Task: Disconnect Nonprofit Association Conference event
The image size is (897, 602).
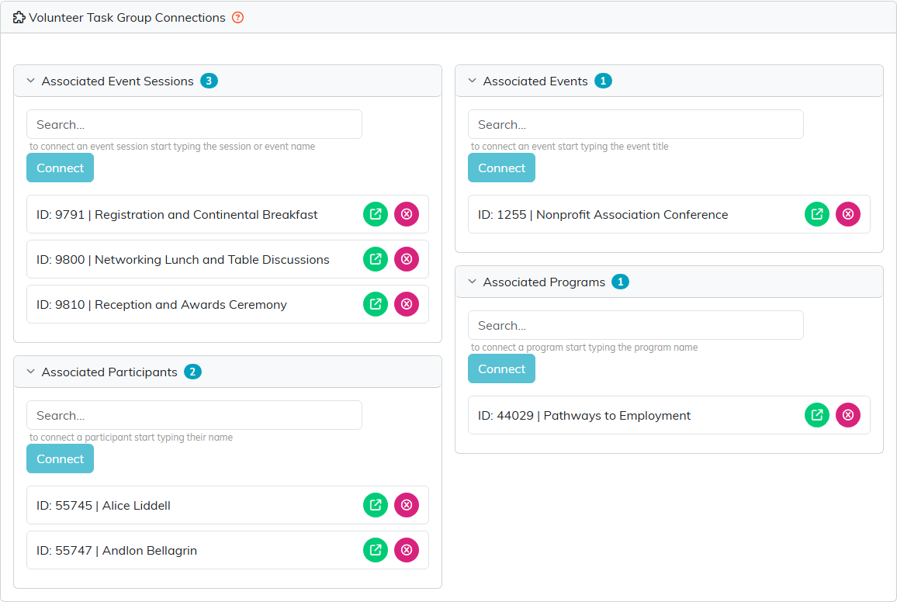Action: tap(848, 214)
